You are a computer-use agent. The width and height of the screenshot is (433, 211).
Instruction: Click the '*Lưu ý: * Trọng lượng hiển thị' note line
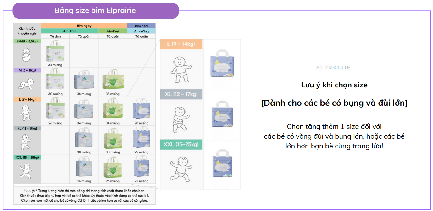point(84,191)
